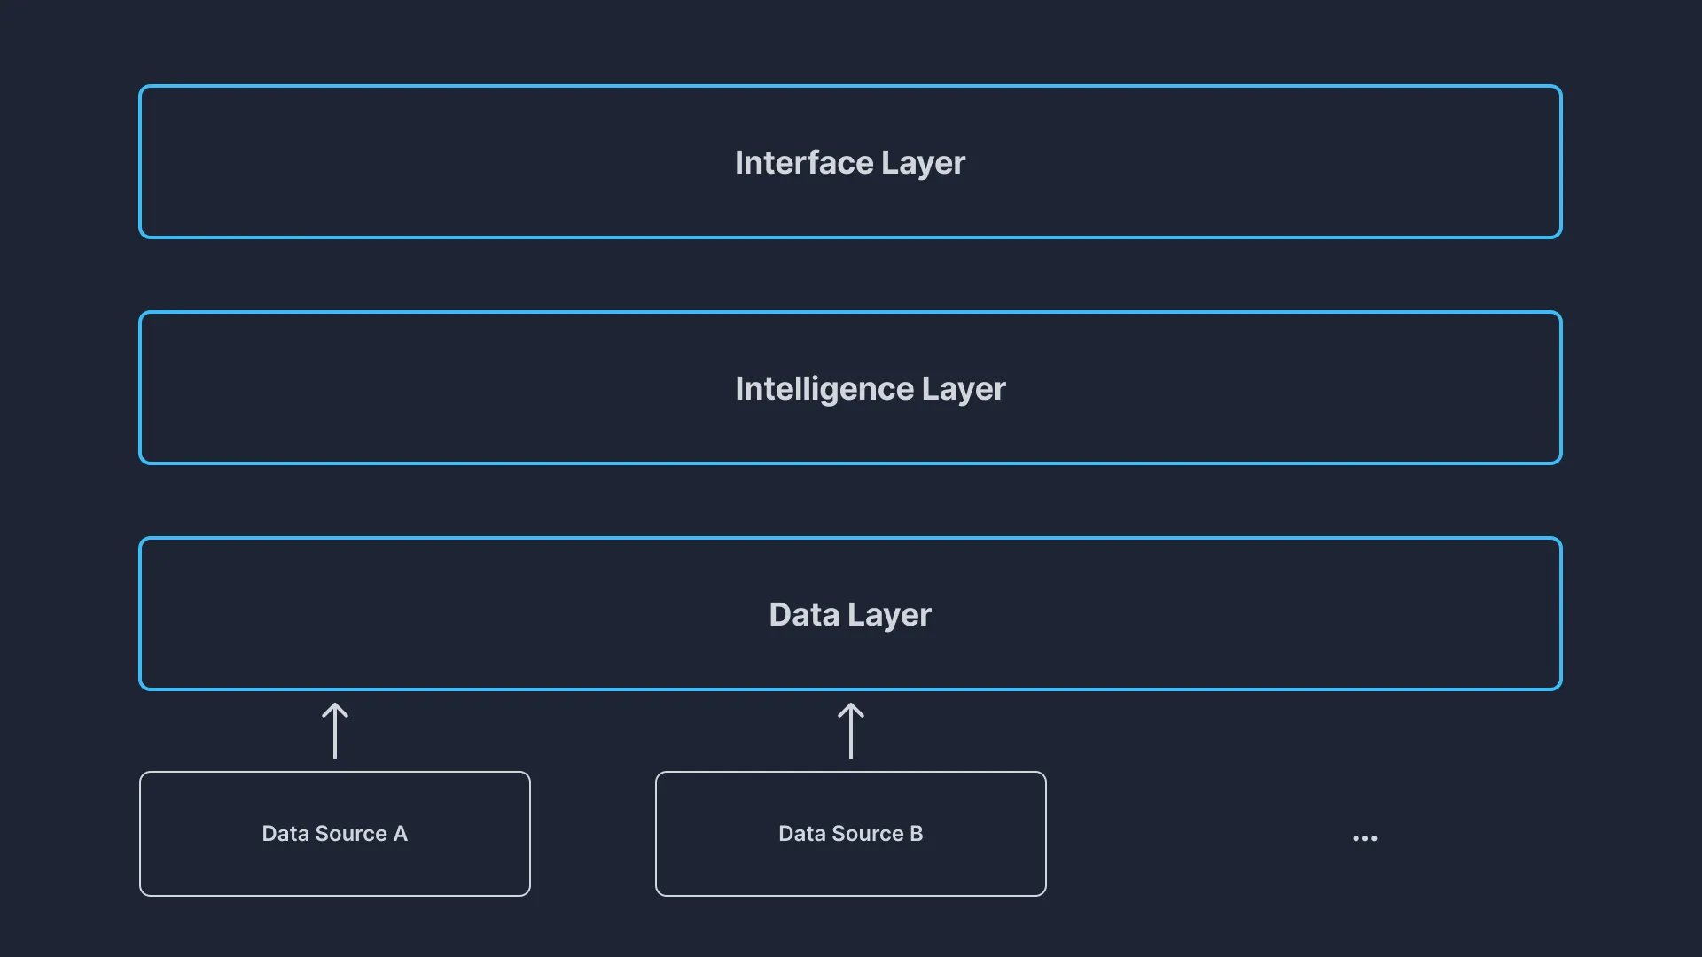Viewport: 1702px width, 957px height.
Task: Click the bottom border of Data Source A
Action: pyautogui.click(x=334, y=896)
